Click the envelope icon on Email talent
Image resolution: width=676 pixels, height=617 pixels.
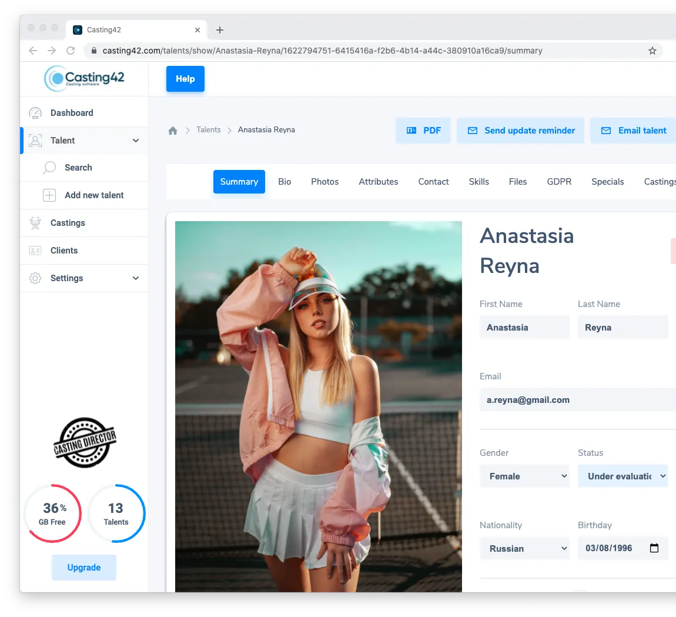click(605, 130)
